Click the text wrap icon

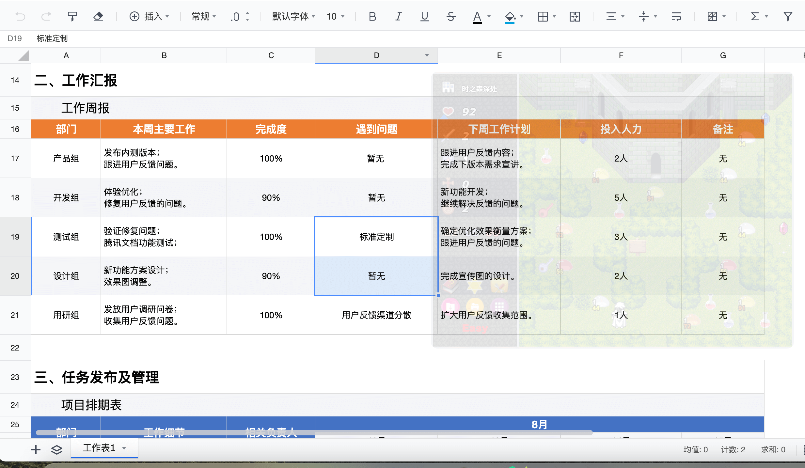click(x=676, y=16)
